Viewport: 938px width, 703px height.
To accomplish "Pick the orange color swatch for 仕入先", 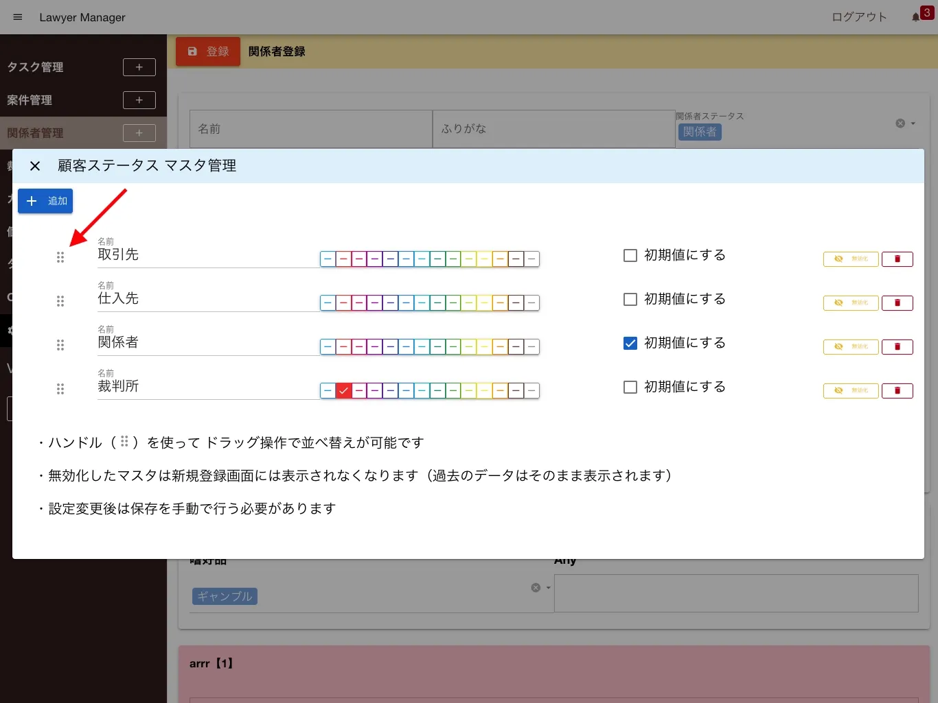I will [500, 303].
